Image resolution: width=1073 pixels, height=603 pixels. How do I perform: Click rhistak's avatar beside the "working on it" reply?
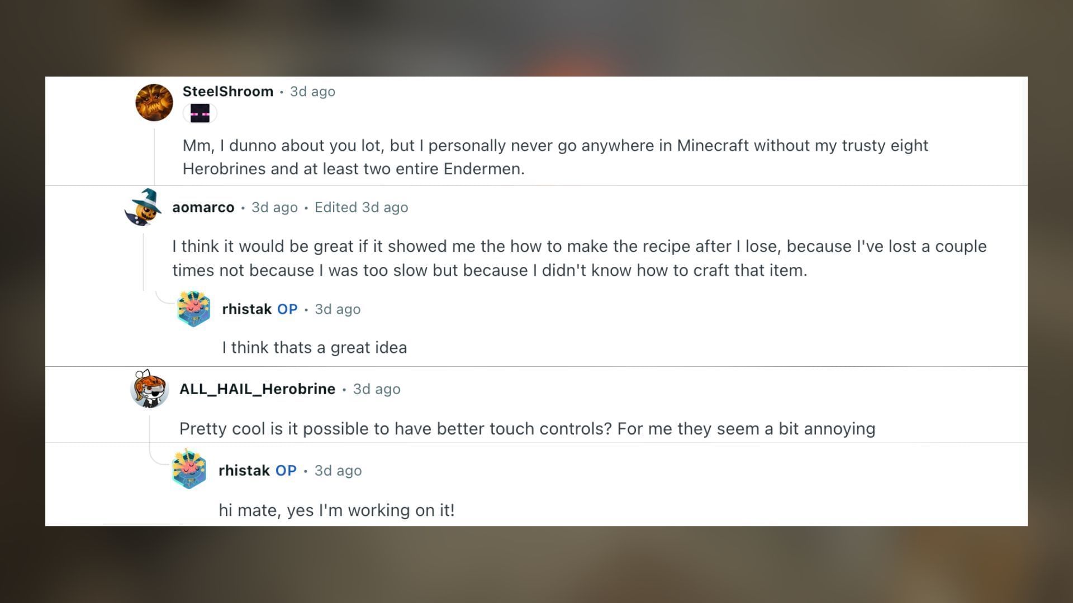189,469
